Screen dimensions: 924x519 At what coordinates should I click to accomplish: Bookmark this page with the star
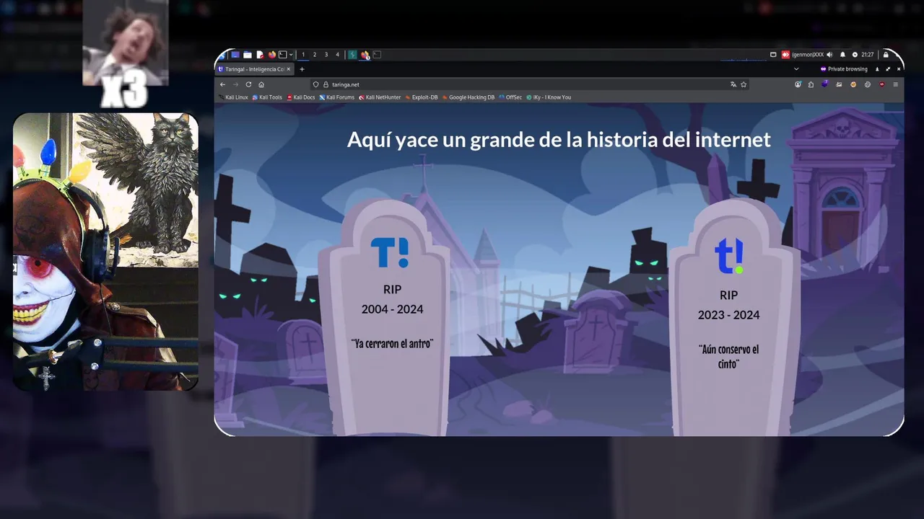[x=744, y=84]
